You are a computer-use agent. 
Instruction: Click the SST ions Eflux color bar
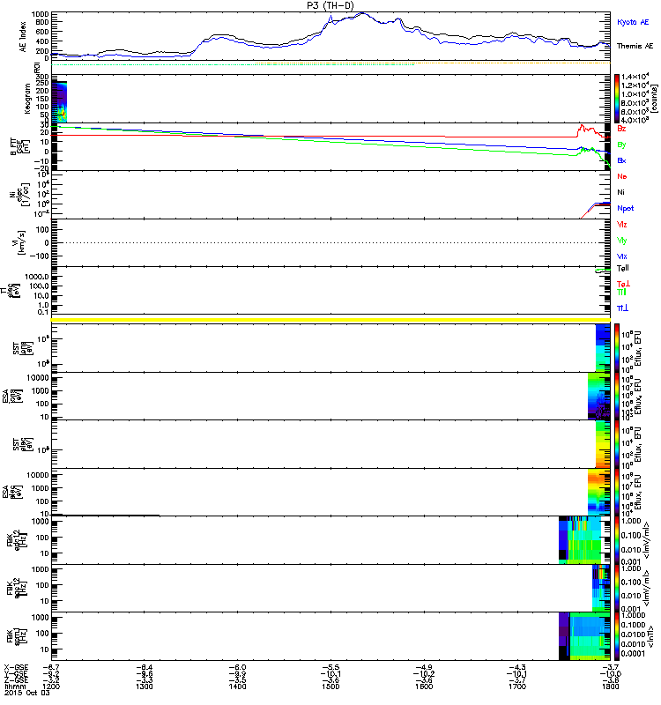[617, 347]
